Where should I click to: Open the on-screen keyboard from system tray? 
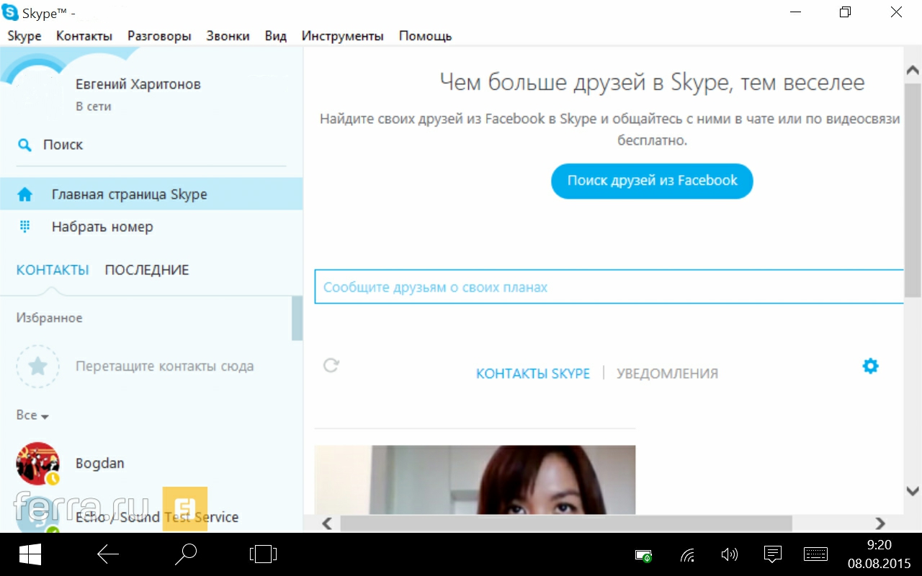click(815, 554)
